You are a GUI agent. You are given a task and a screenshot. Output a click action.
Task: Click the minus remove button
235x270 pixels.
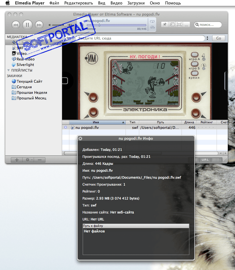pyautogui.click(x=40, y=160)
